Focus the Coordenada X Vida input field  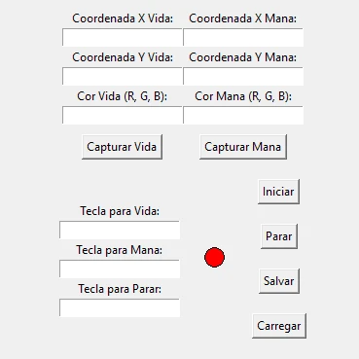point(123,37)
